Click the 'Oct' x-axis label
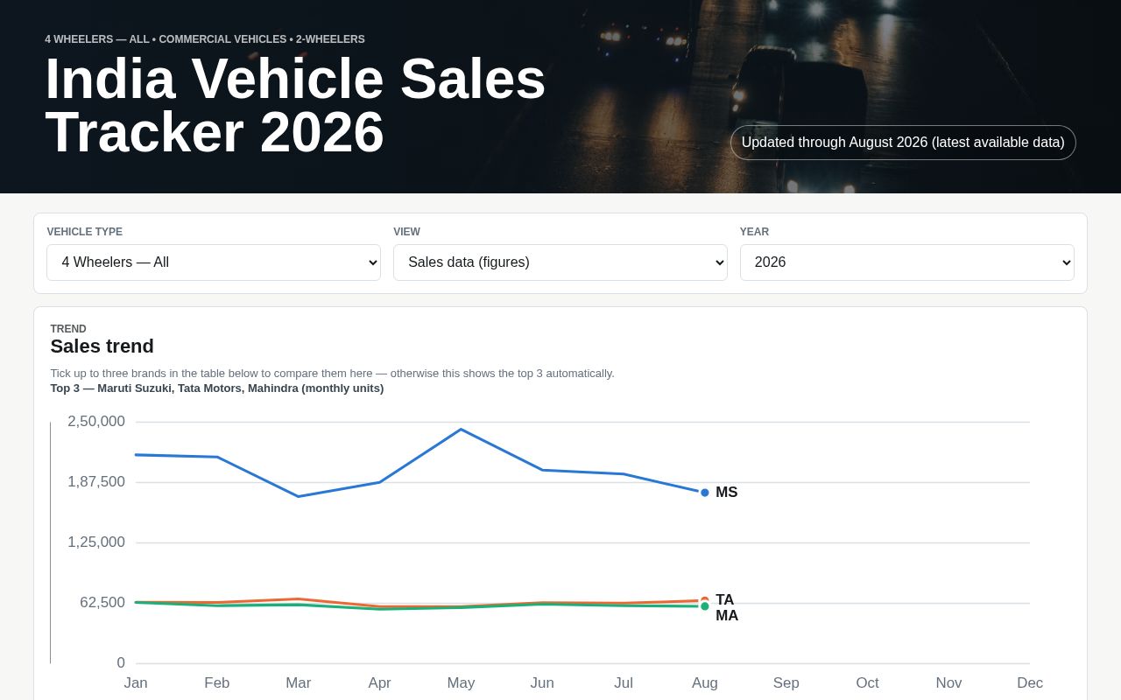 coord(867,683)
